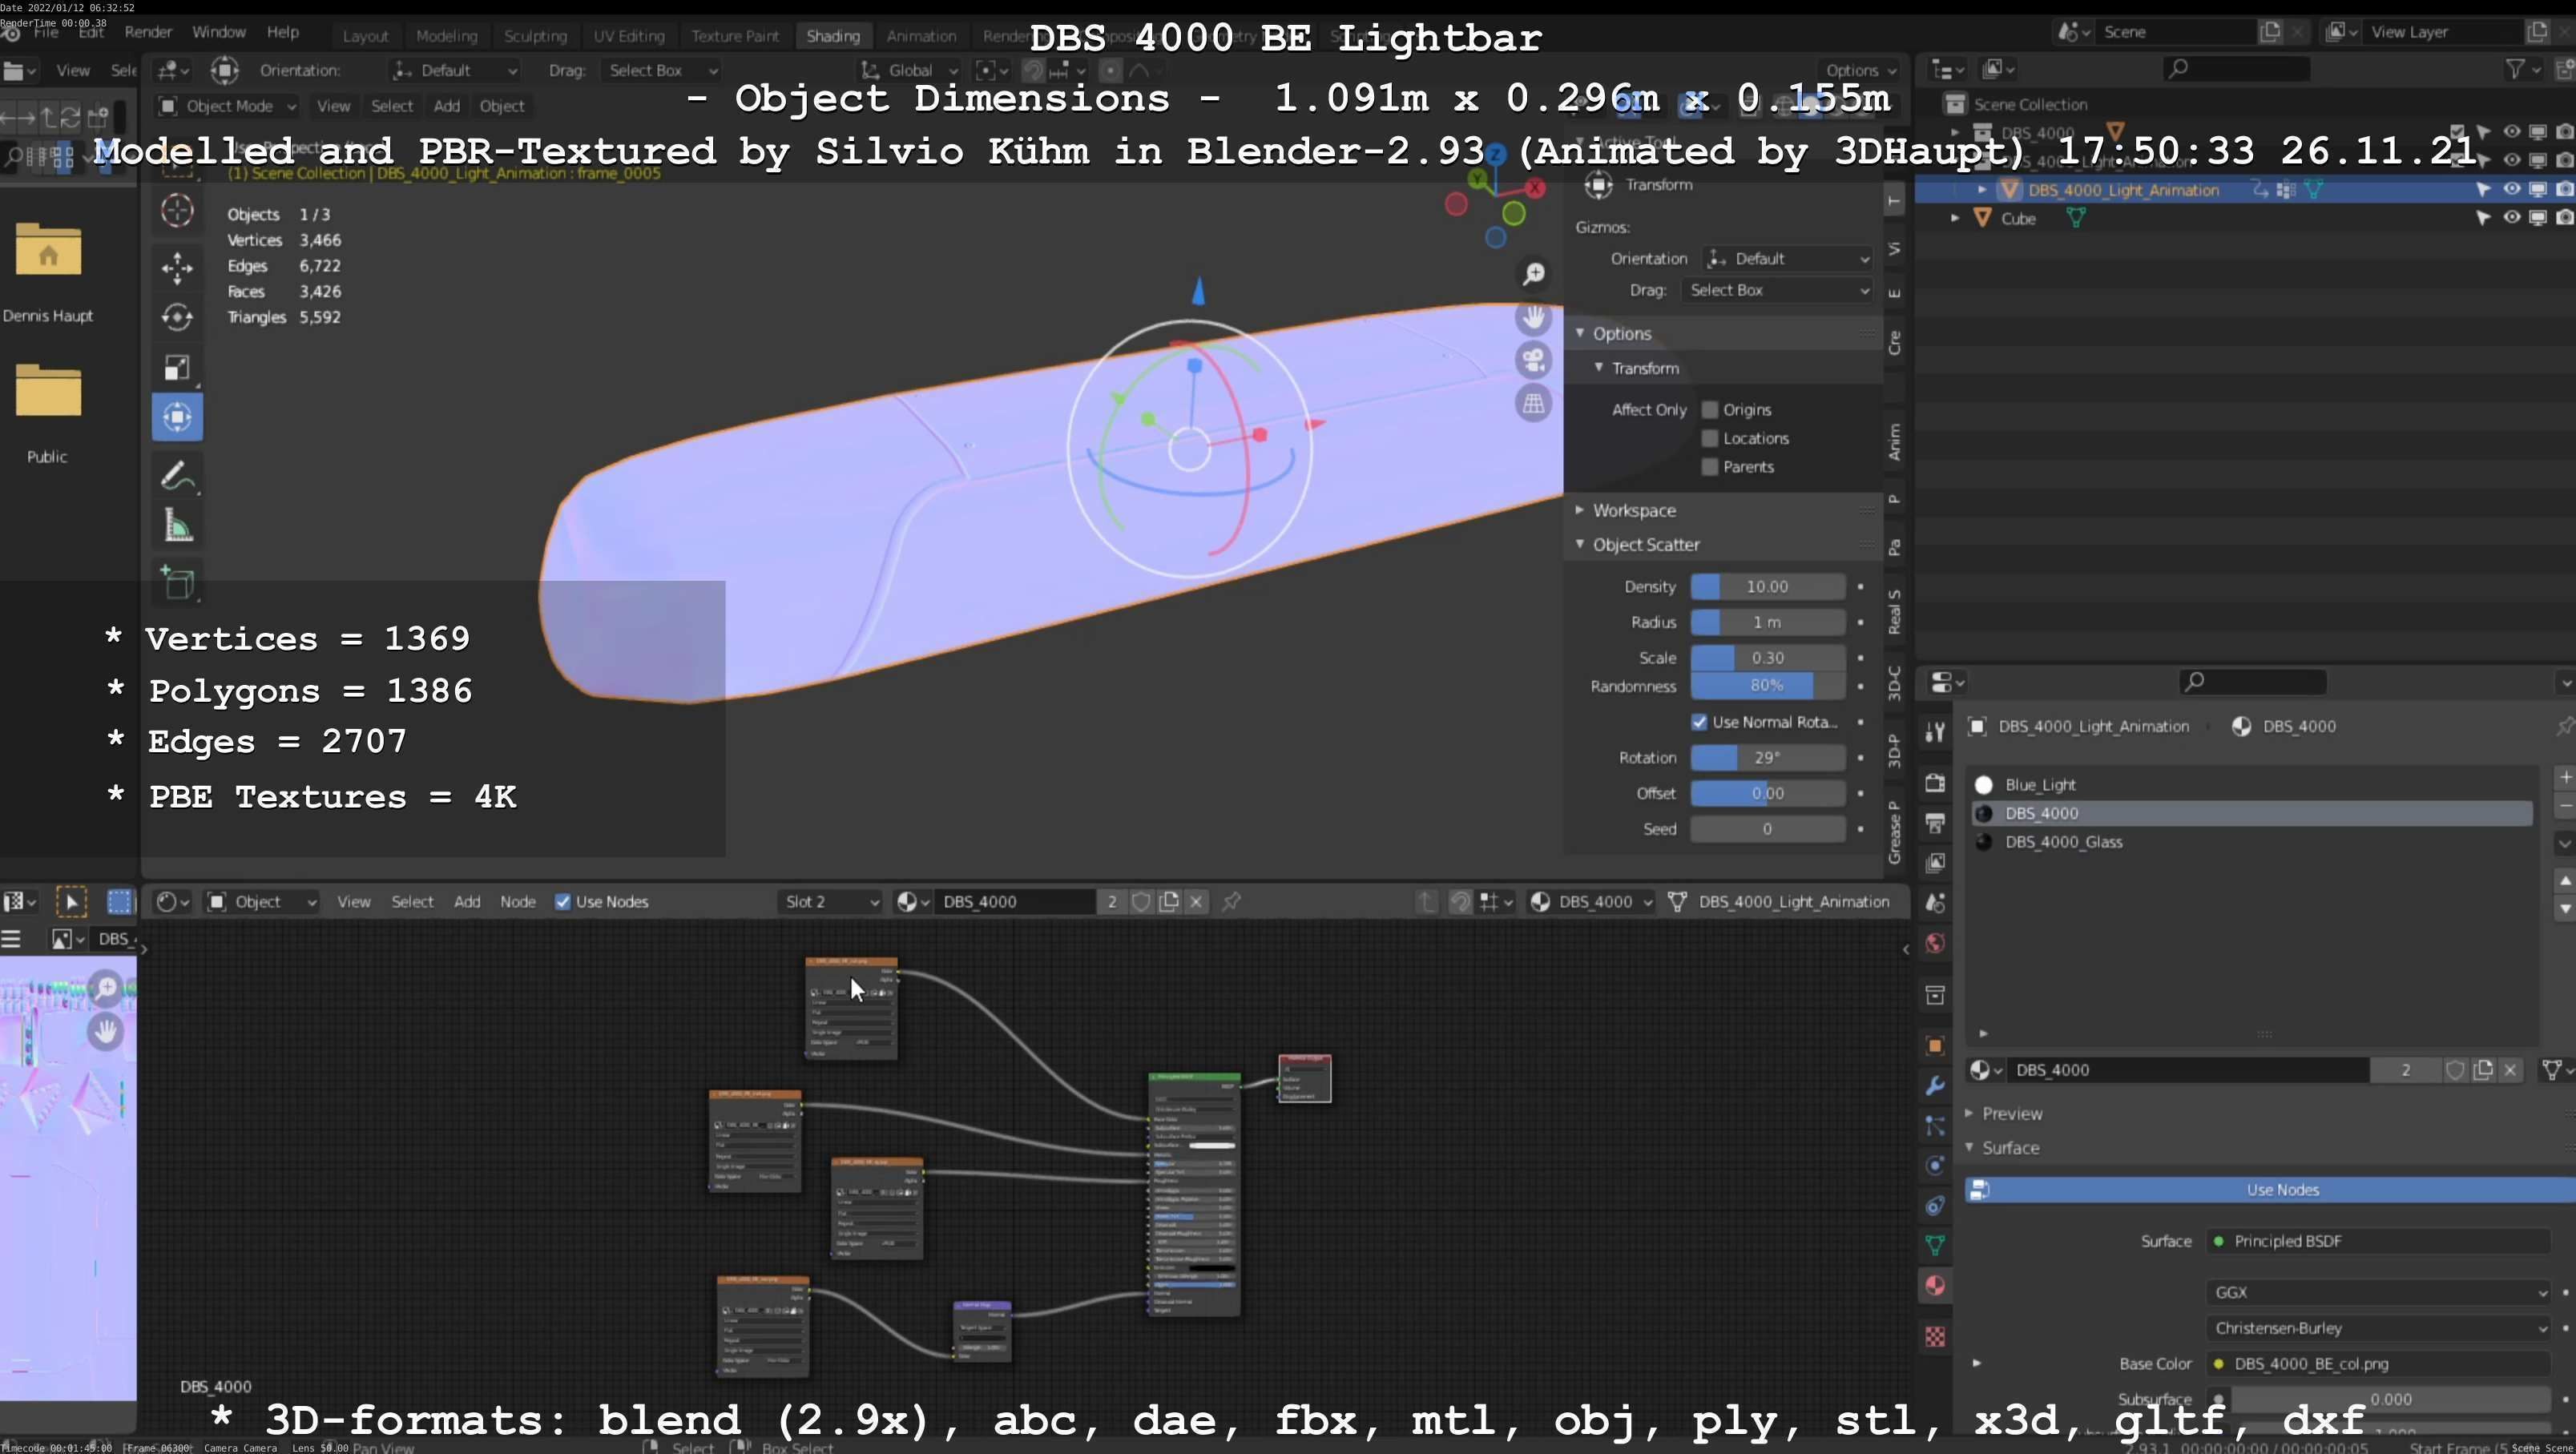Viewport: 2576px width, 1454px height.
Task: Select the Annotate pencil tool
Action: (177, 476)
